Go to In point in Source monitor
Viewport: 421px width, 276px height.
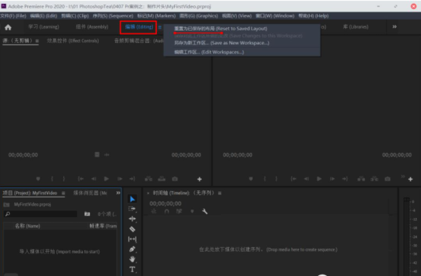pos(80,179)
